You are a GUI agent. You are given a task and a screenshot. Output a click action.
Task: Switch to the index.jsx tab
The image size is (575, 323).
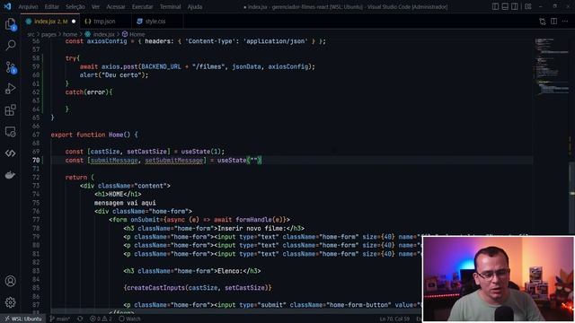(50, 22)
